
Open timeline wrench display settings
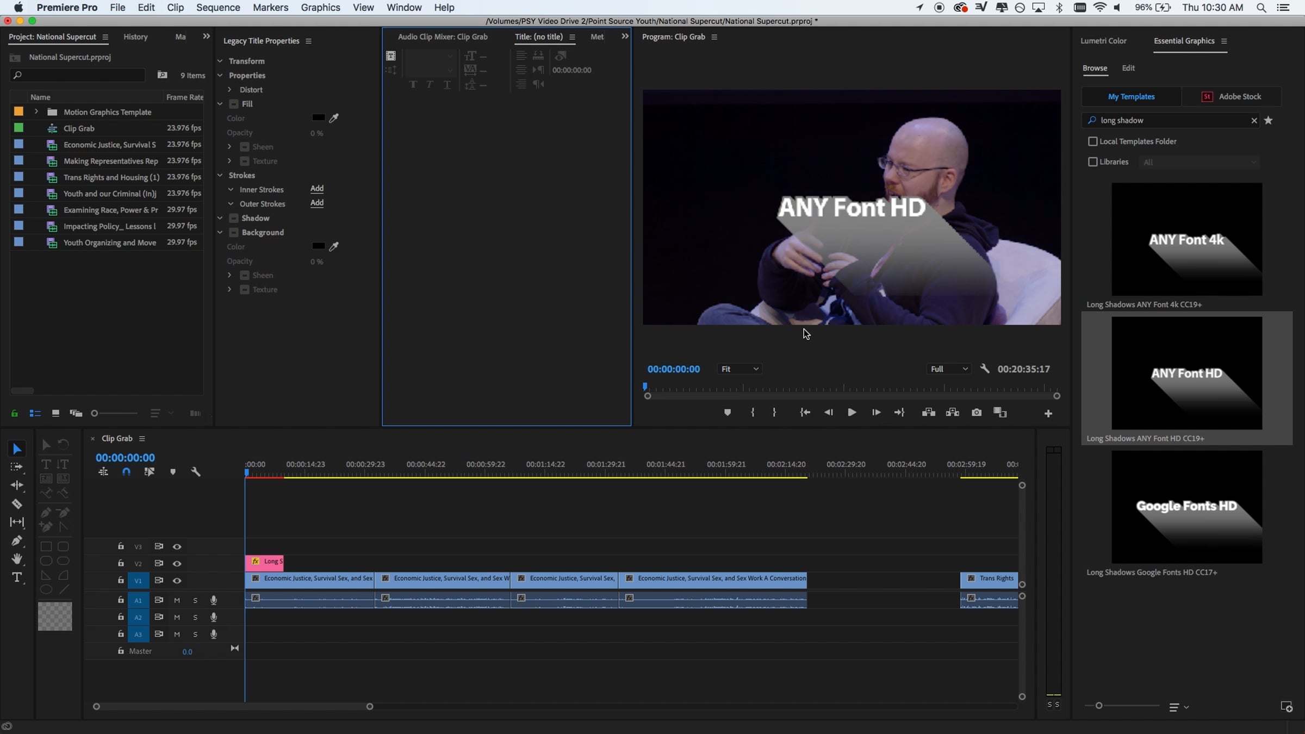tap(196, 472)
